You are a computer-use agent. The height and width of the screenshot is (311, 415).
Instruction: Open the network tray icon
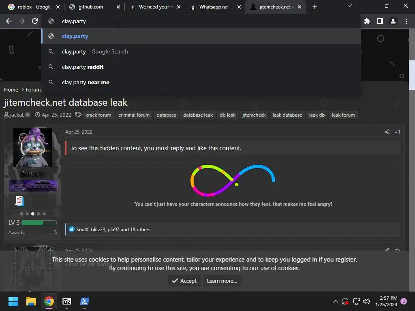[x=356, y=301]
